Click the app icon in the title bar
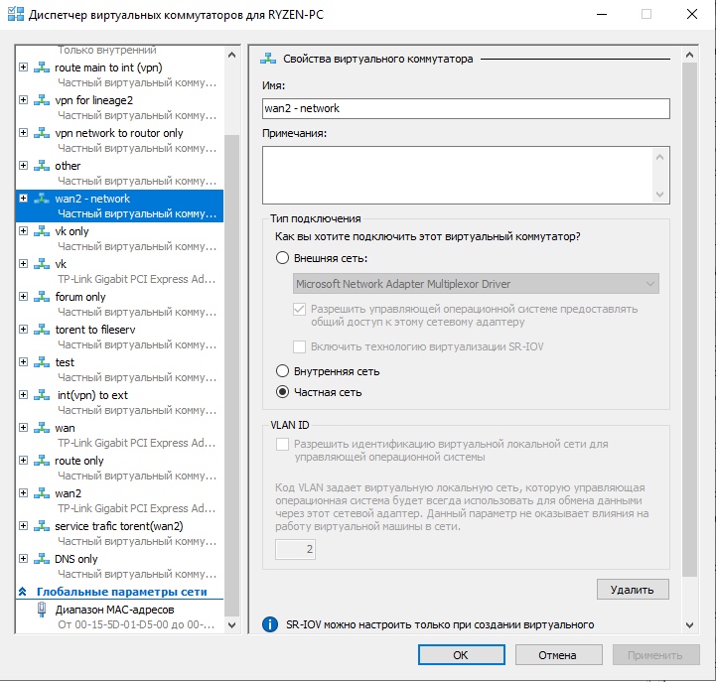The width and height of the screenshot is (716, 682). click(16, 14)
